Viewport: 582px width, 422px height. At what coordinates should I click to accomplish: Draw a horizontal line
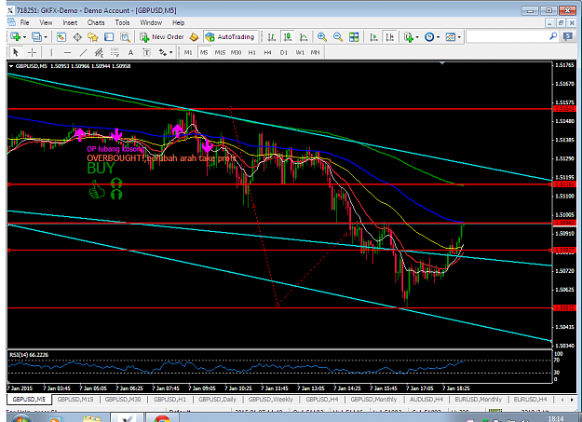[x=67, y=52]
